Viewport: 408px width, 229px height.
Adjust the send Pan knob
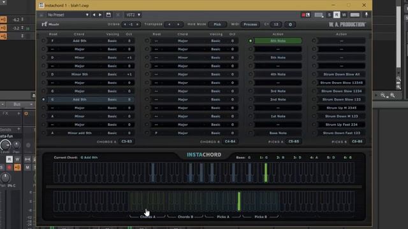[x=16, y=145]
